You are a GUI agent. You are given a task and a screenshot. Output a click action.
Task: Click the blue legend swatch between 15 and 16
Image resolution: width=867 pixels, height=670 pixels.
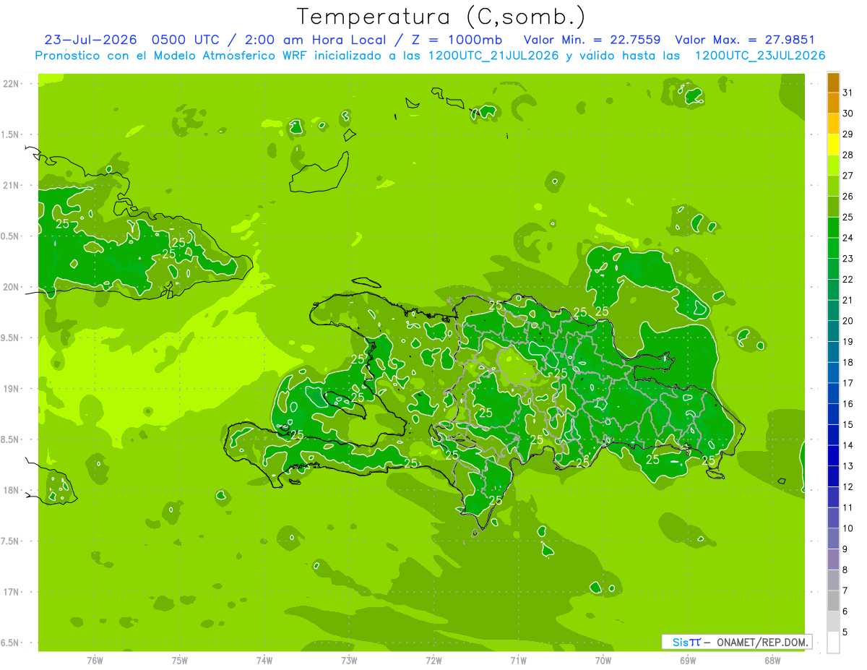click(x=833, y=414)
